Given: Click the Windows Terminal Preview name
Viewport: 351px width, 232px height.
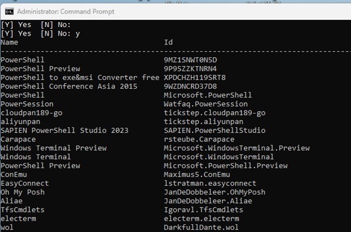Looking at the screenshot, I should pyautogui.click(x=54, y=148).
